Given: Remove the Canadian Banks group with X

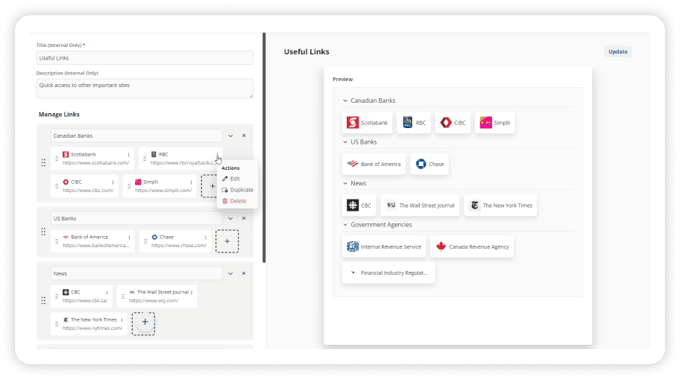Looking at the screenshot, I should click(x=244, y=136).
